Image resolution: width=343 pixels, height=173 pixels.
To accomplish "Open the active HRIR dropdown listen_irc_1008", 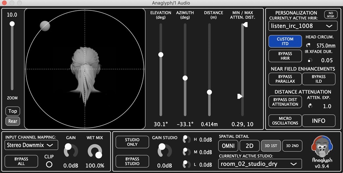I will click(304, 26).
